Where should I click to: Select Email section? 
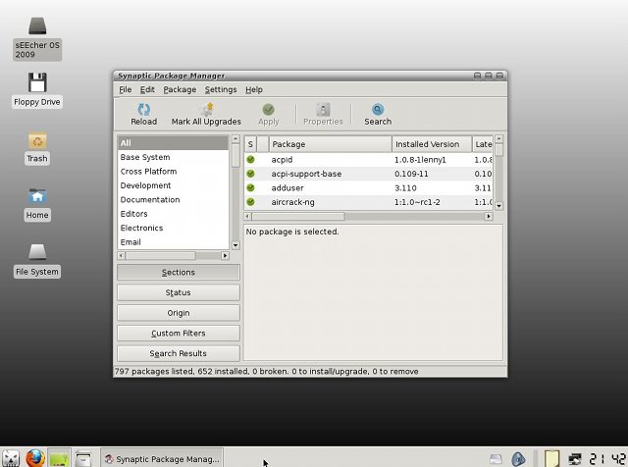[173, 242]
